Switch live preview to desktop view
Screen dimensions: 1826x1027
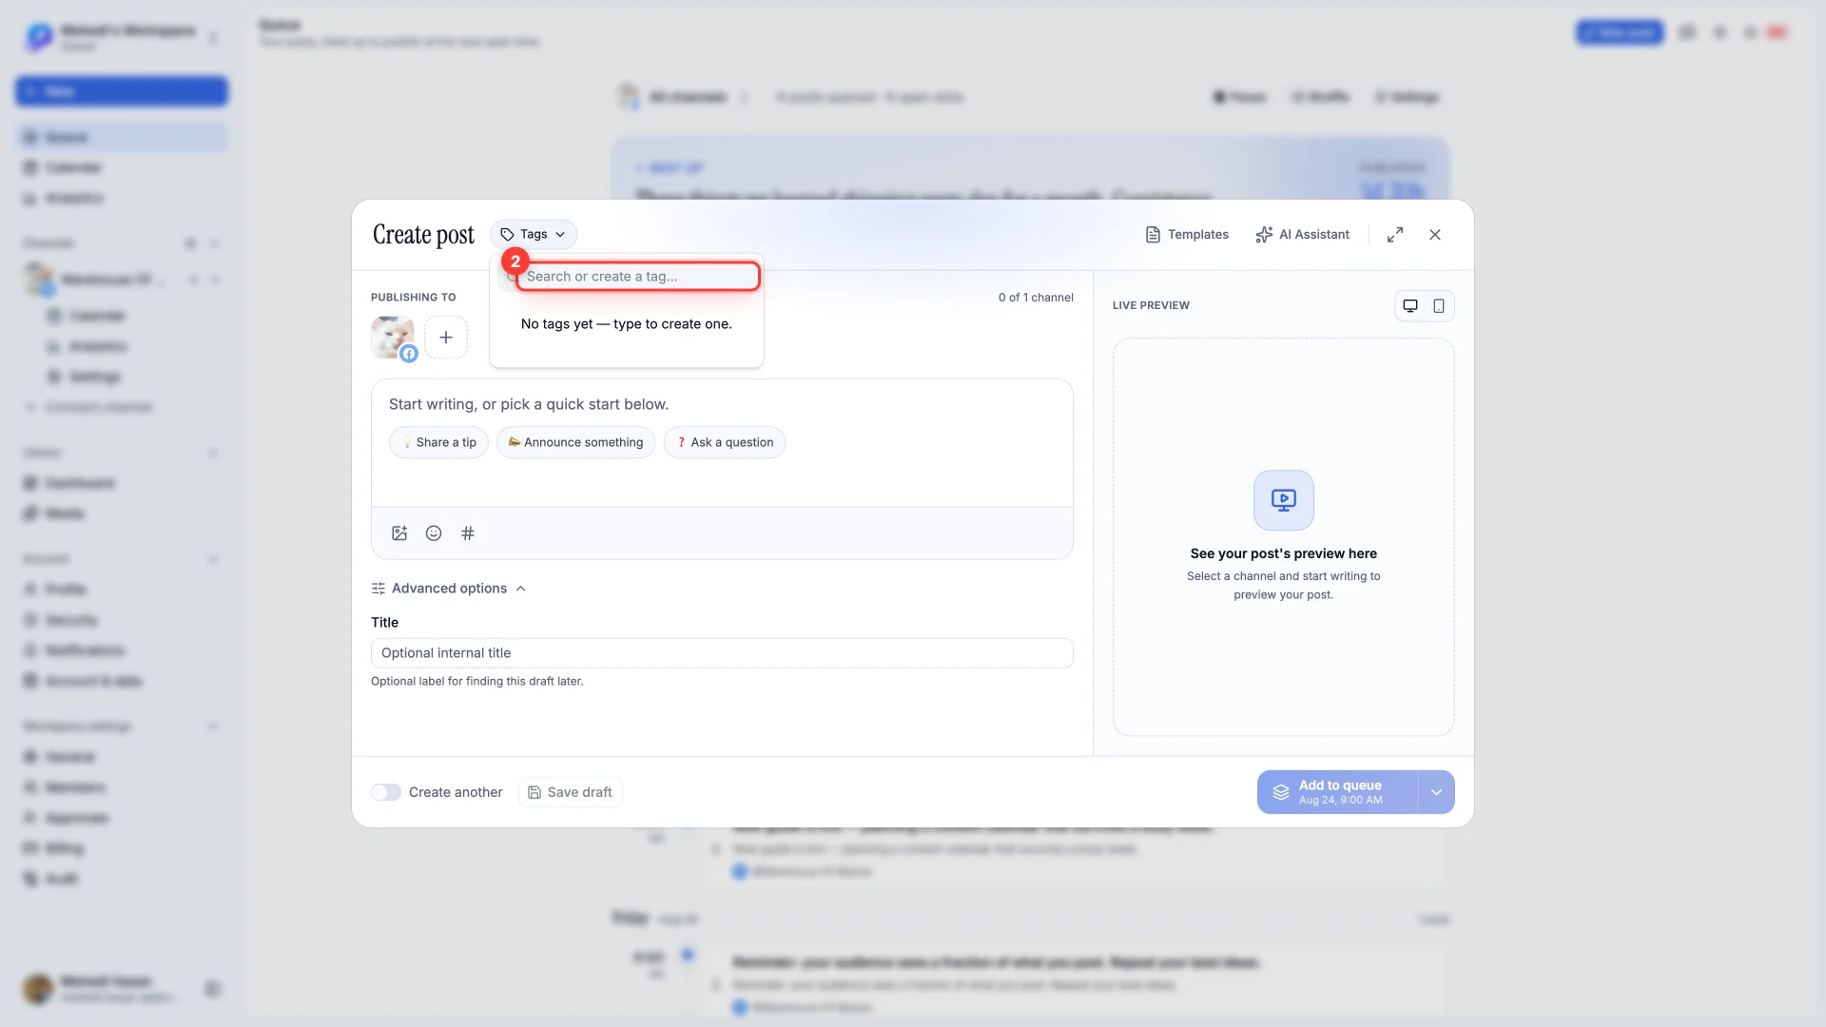point(1410,305)
